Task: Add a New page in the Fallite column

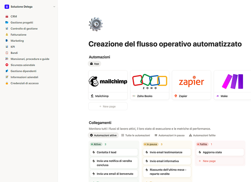Action: coord(220,161)
